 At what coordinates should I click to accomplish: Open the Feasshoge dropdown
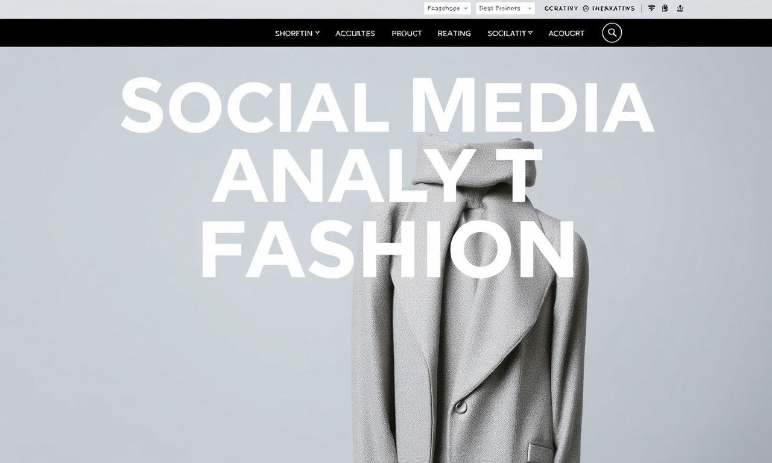click(447, 8)
